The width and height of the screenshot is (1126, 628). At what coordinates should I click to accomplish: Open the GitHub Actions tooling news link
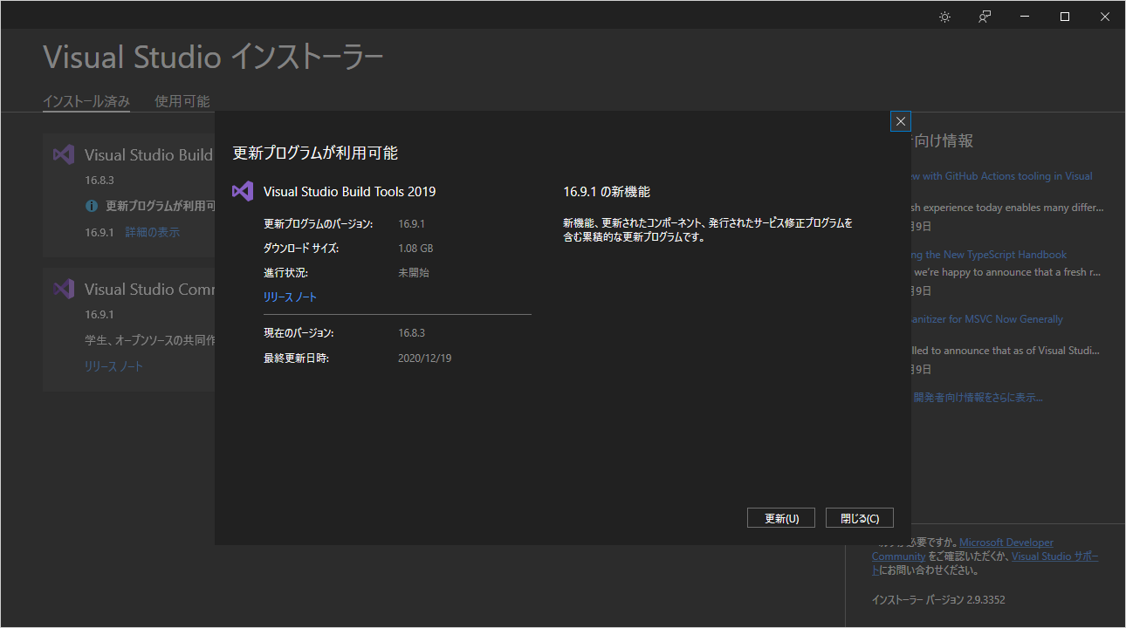point(1001,176)
